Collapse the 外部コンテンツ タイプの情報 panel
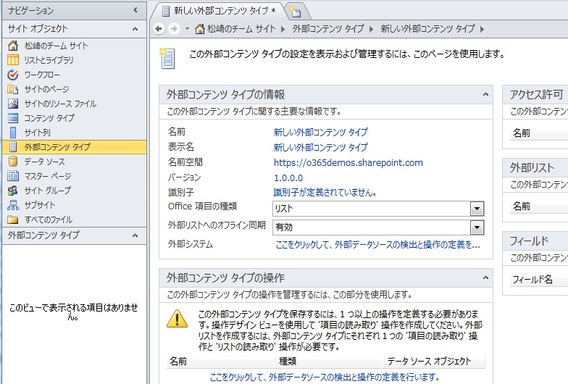This screenshot has width=568, height=384. click(485, 94)
